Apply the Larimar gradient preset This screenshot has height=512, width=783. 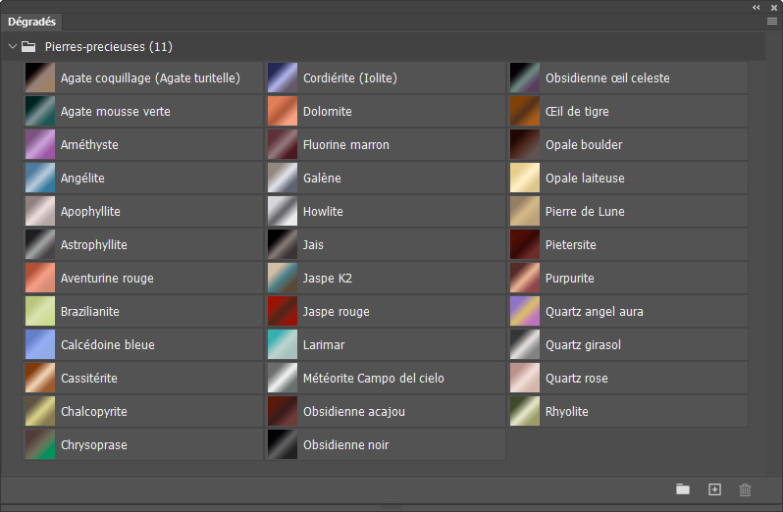coord(283,345)
